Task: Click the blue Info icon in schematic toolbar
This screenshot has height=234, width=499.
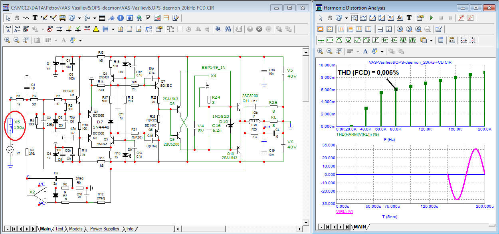Action: 120,18
